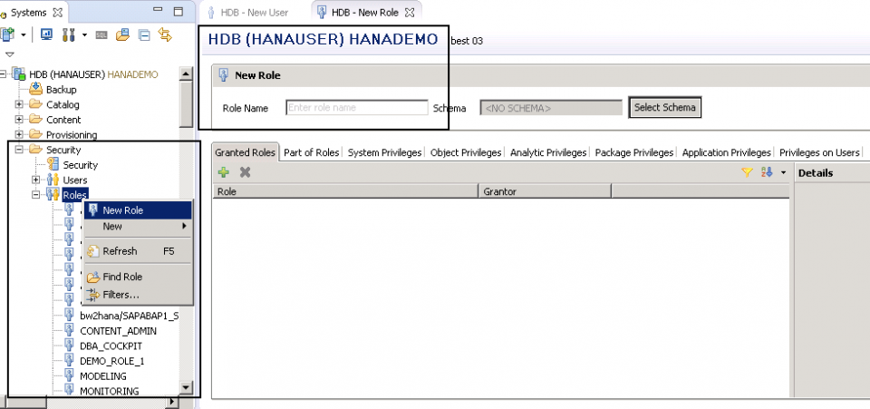Screen dimensions: 870x409
Task: Close the Systems view tab
Action: pos(58,12)
